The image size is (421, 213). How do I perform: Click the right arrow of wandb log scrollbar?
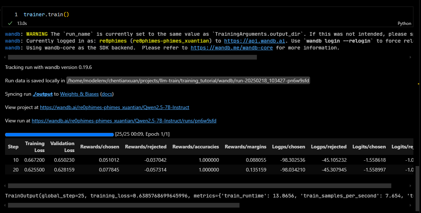410,57
